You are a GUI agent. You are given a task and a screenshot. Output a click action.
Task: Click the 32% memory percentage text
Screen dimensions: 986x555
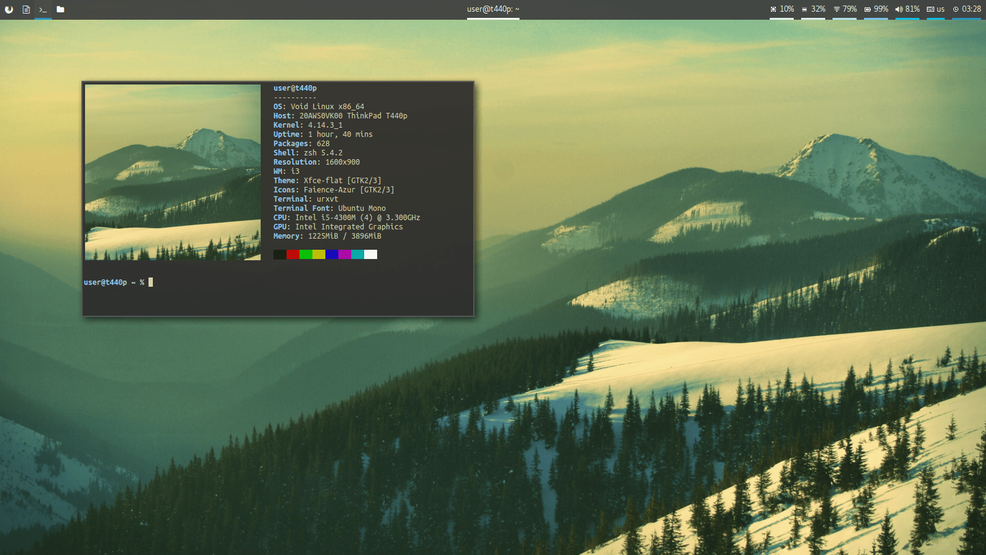pyautogui.click(x=818, y=9)
